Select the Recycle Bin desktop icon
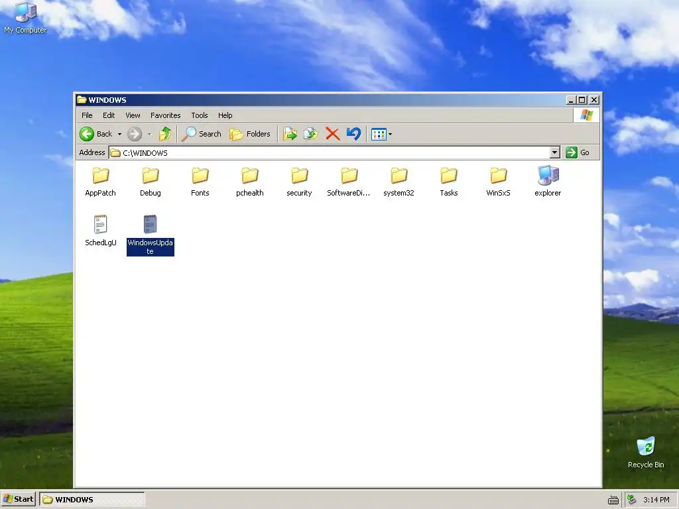Screen dimensions: 679x509 coord(646,453)
